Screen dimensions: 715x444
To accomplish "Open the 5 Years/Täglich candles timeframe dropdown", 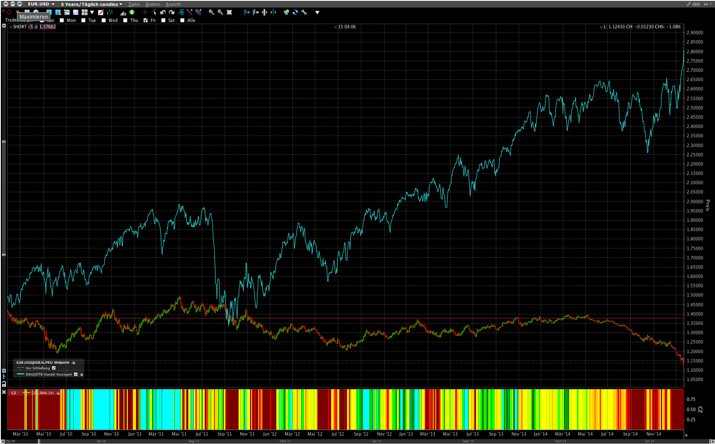I will pyautogui.click(x=91, y=4).
